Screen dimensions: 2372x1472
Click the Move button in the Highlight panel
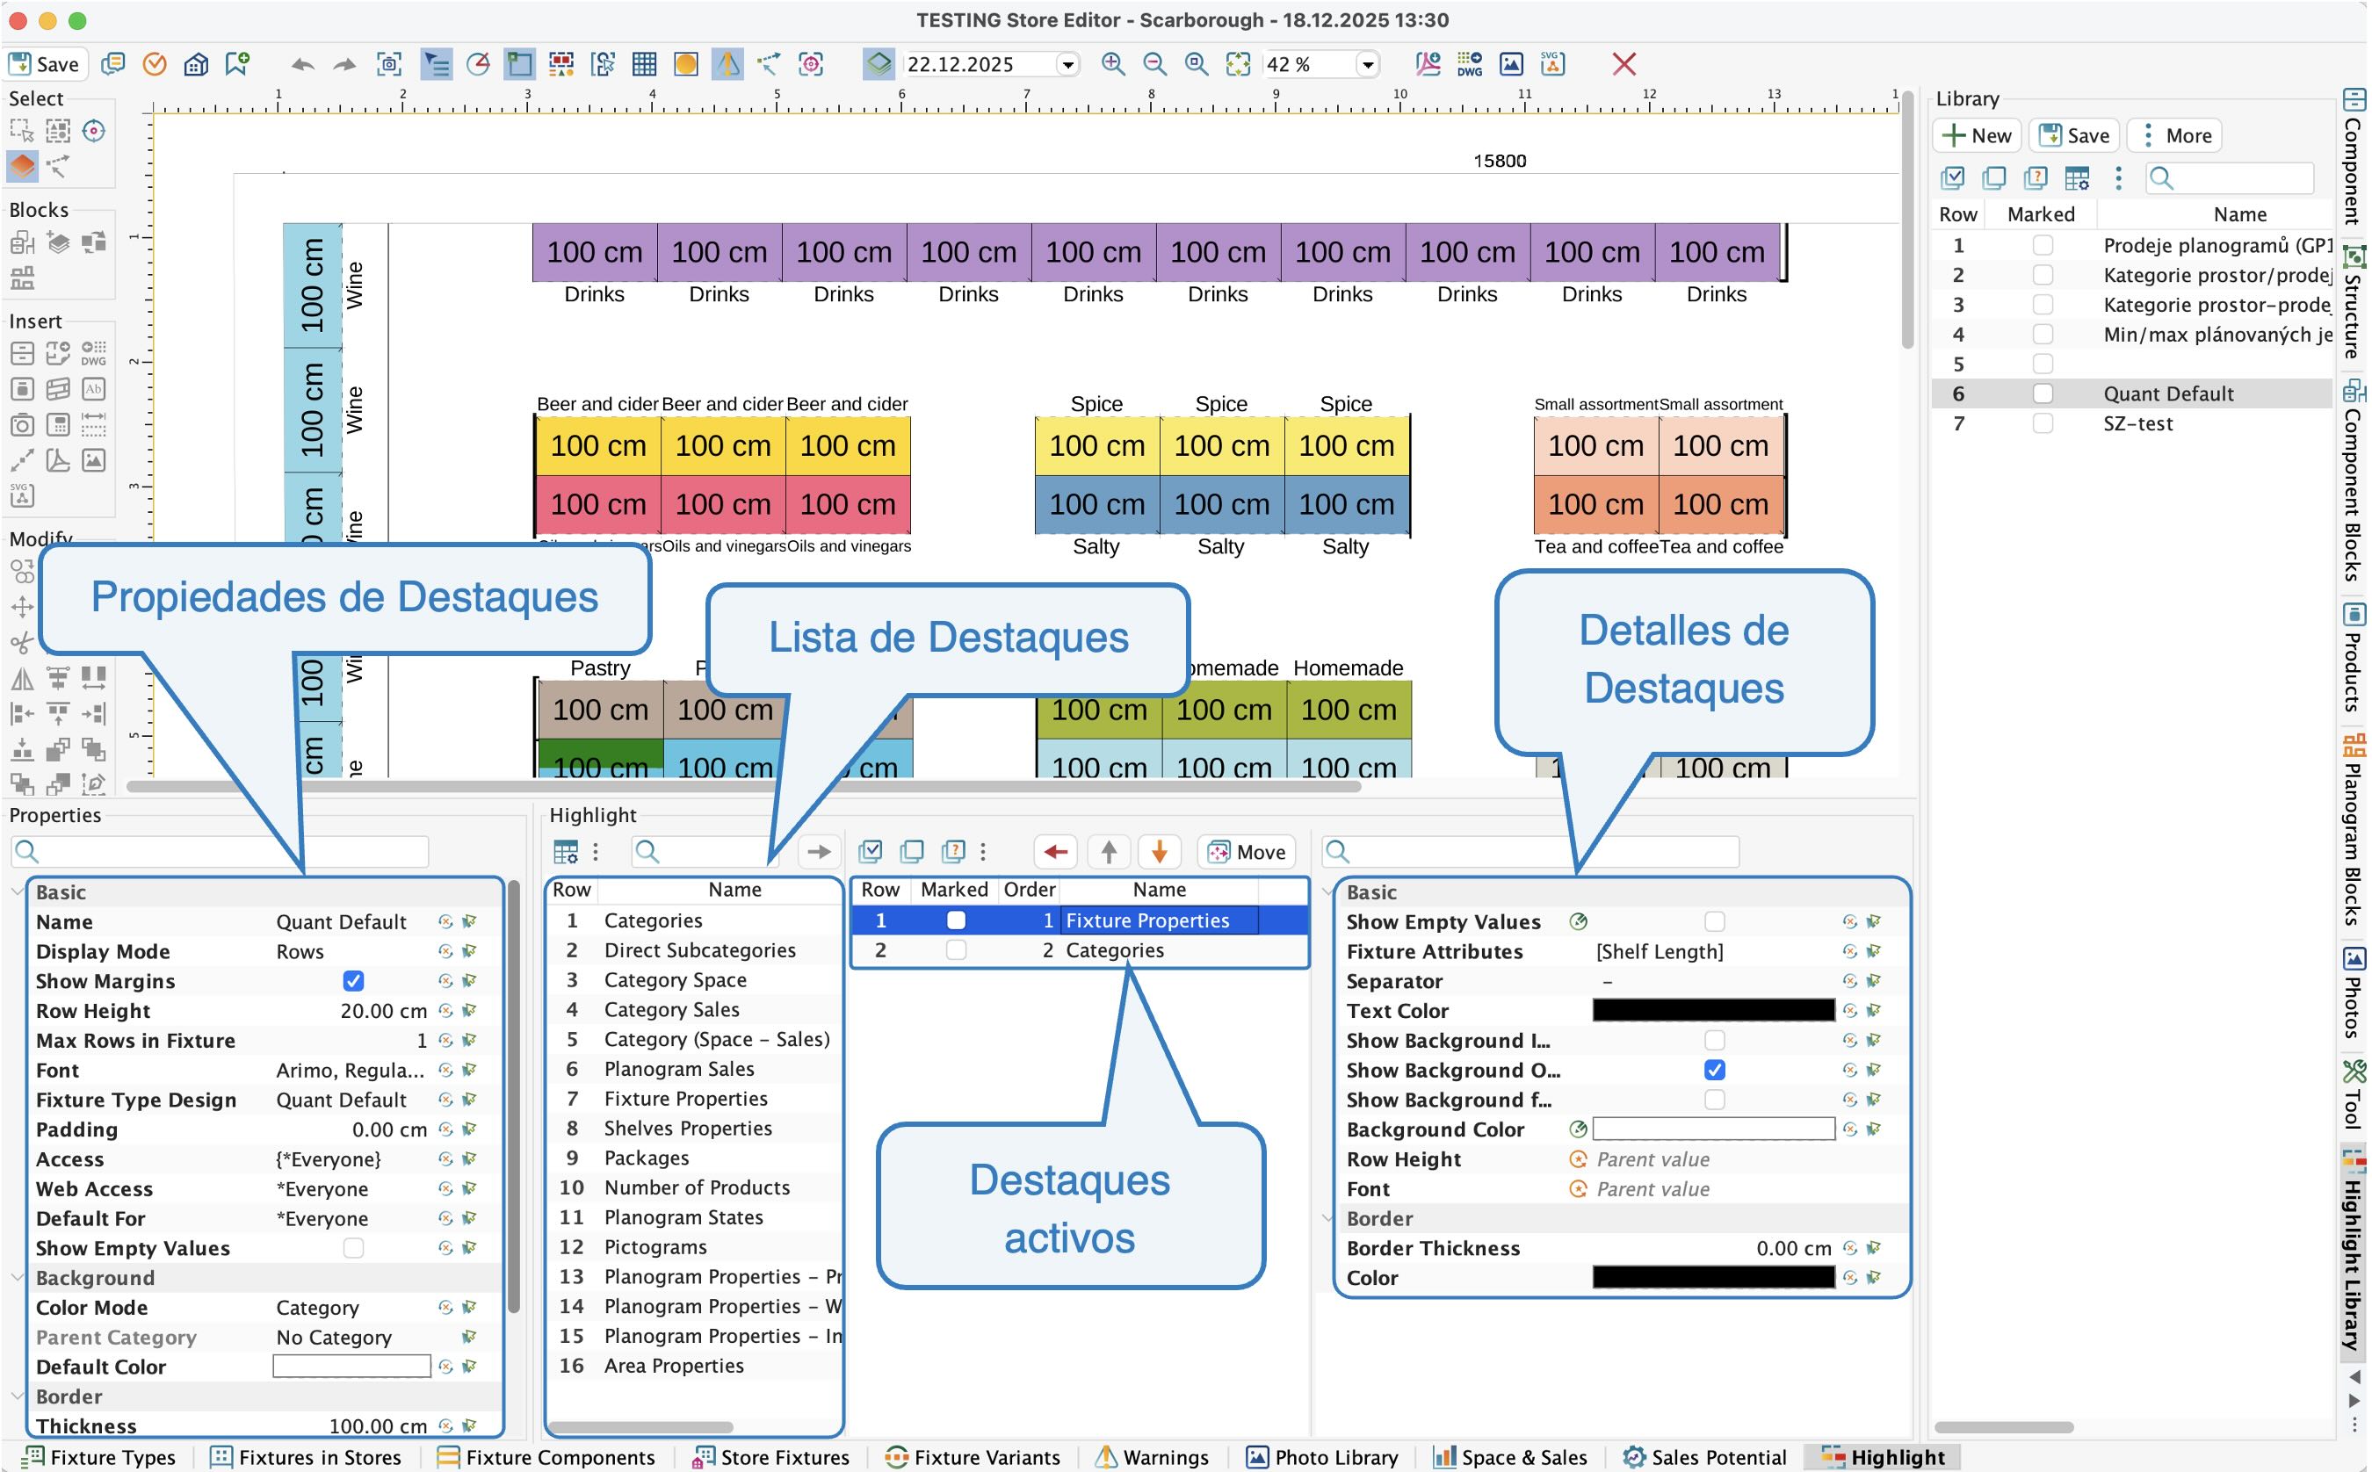[1247, 852]
